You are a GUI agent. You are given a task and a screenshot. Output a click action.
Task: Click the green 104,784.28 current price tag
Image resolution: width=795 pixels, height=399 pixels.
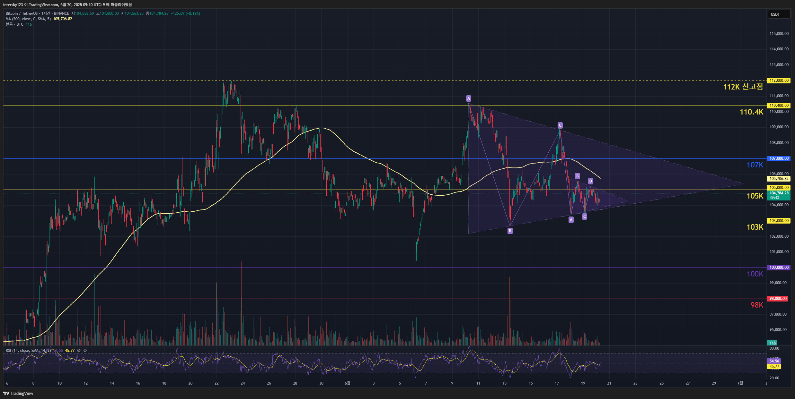[779, 195]
